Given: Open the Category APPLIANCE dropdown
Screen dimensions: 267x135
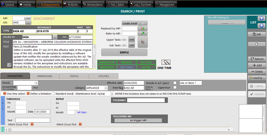Looking at the screenshot, I should (106, 88).
